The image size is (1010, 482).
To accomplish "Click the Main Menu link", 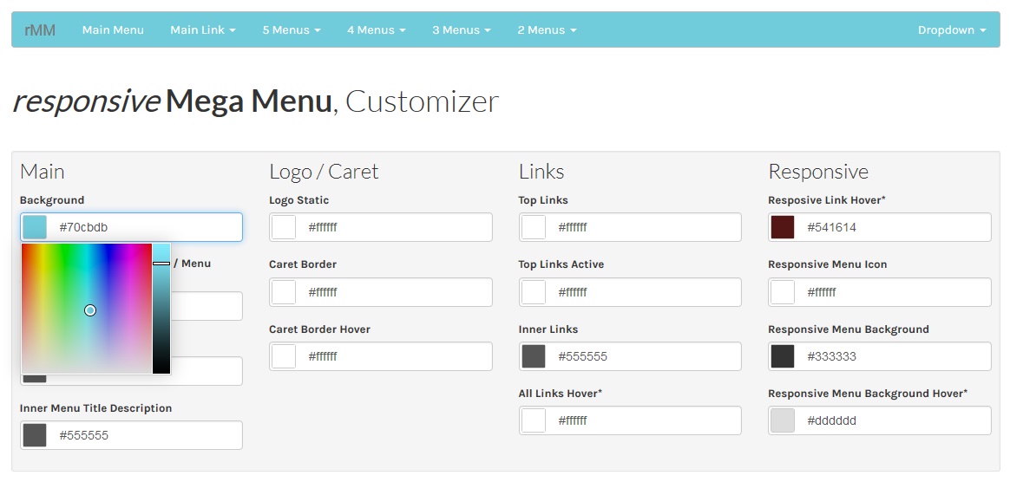I will point(113,29).
